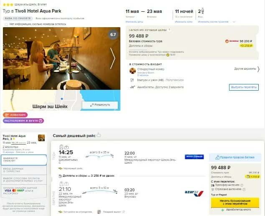Click the late departure help icon
Viewport: 265px width, 216px height.
pyautogui.click(x=124, y=212)
